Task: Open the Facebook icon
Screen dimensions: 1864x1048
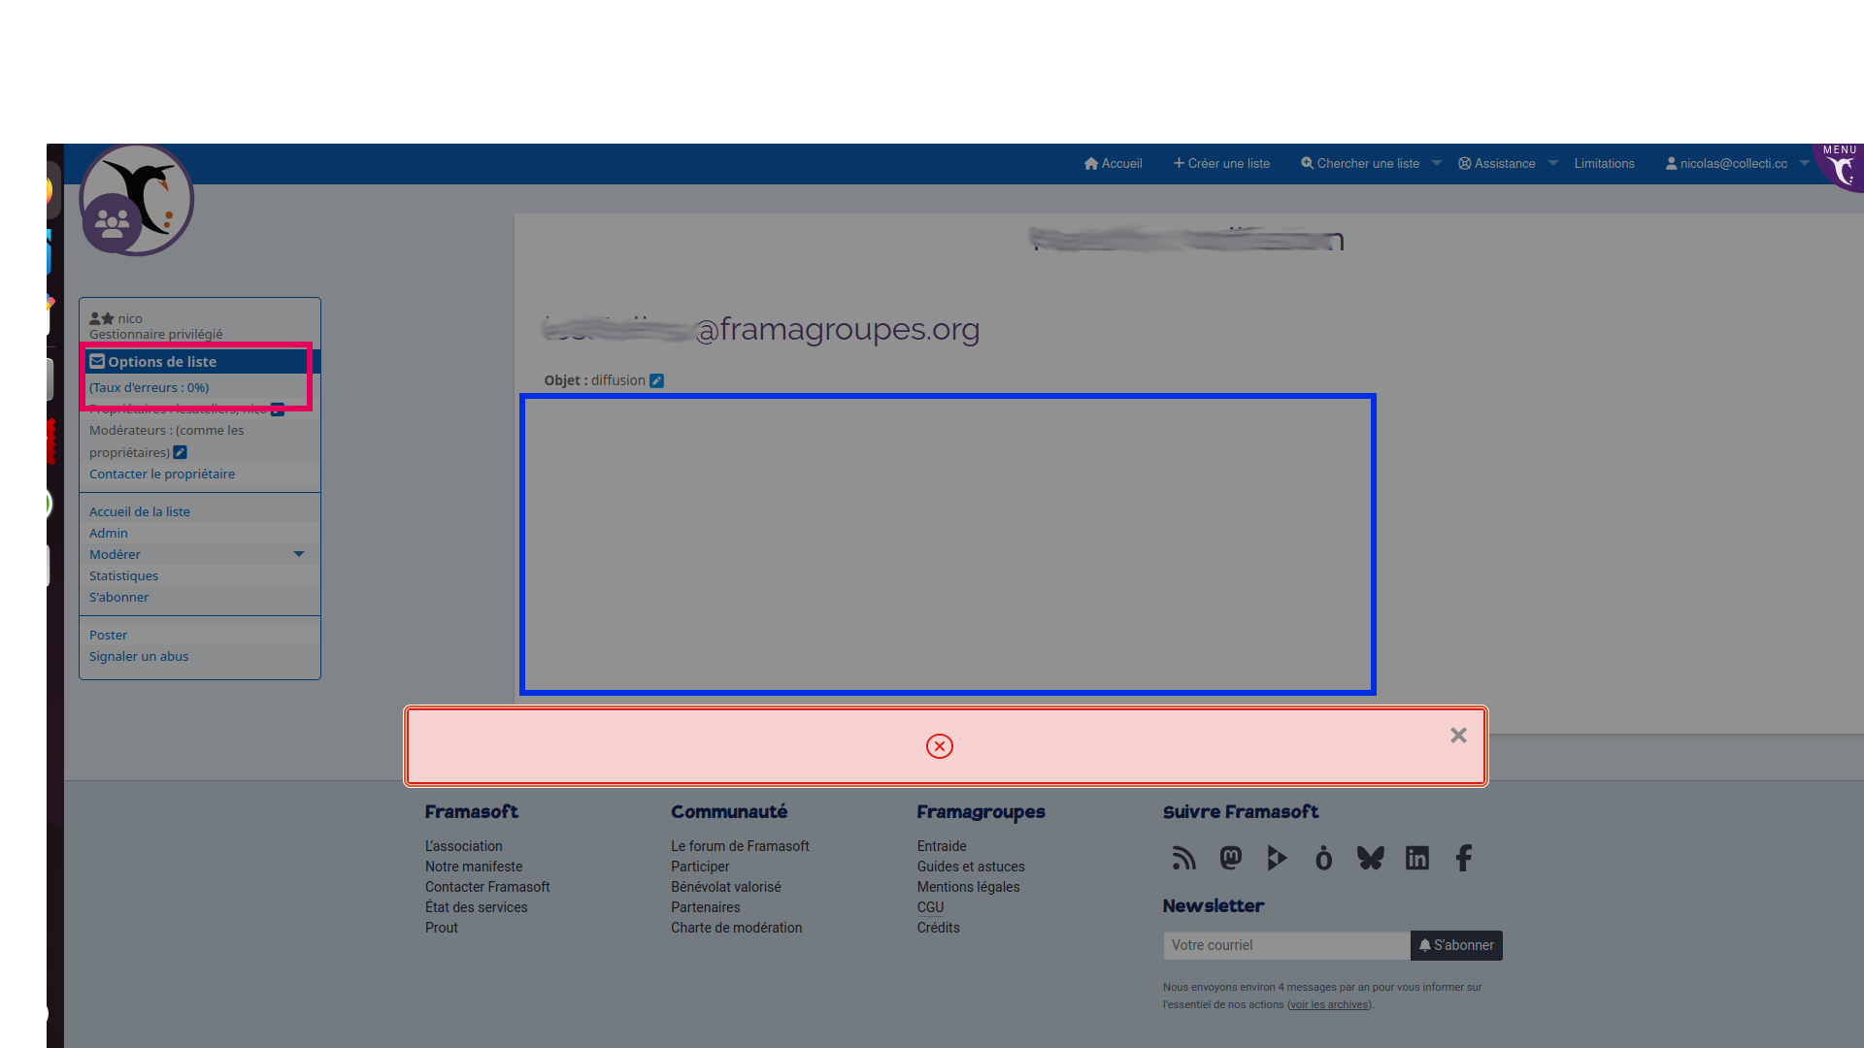Action: click(1463, 858)
